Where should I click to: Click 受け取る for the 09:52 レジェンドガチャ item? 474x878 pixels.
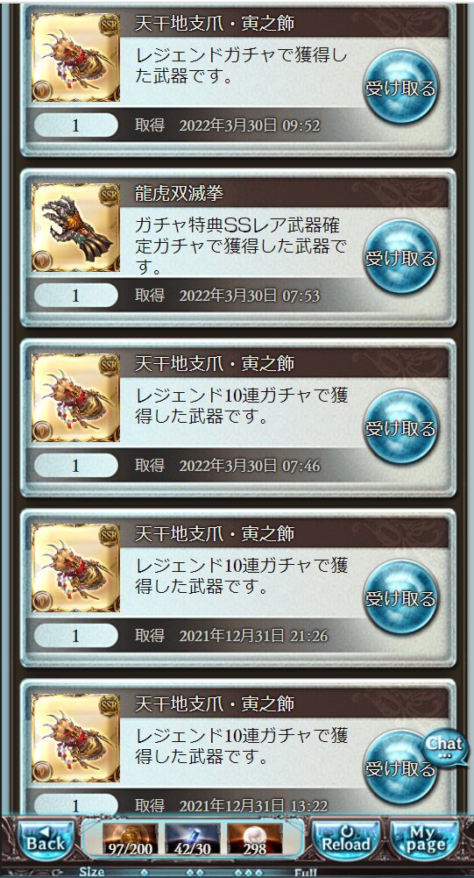[x=400, y=88]
